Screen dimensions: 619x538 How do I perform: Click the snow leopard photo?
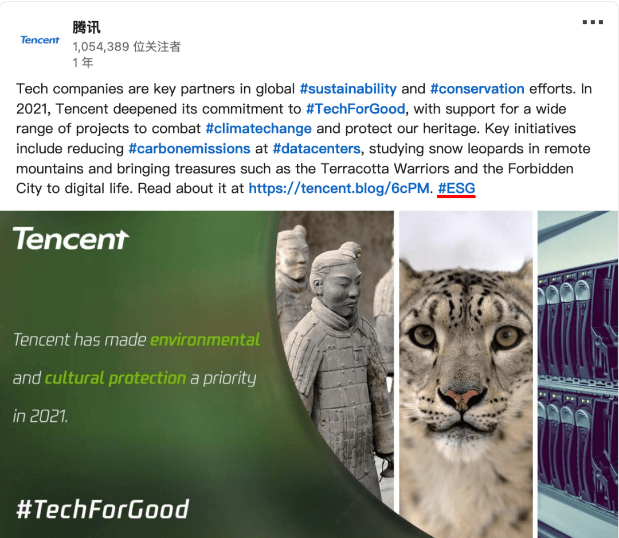(465, 374)
